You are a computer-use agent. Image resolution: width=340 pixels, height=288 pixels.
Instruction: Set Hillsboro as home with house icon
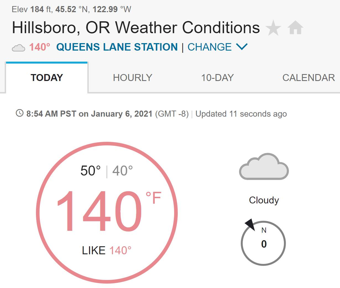pos(295,28)
